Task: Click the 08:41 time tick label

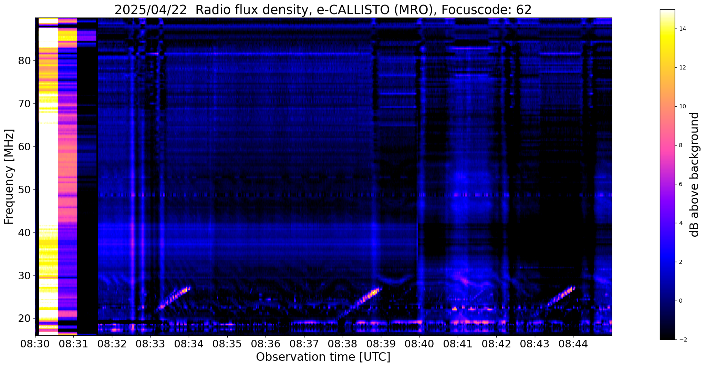Action: pos(458,344)
